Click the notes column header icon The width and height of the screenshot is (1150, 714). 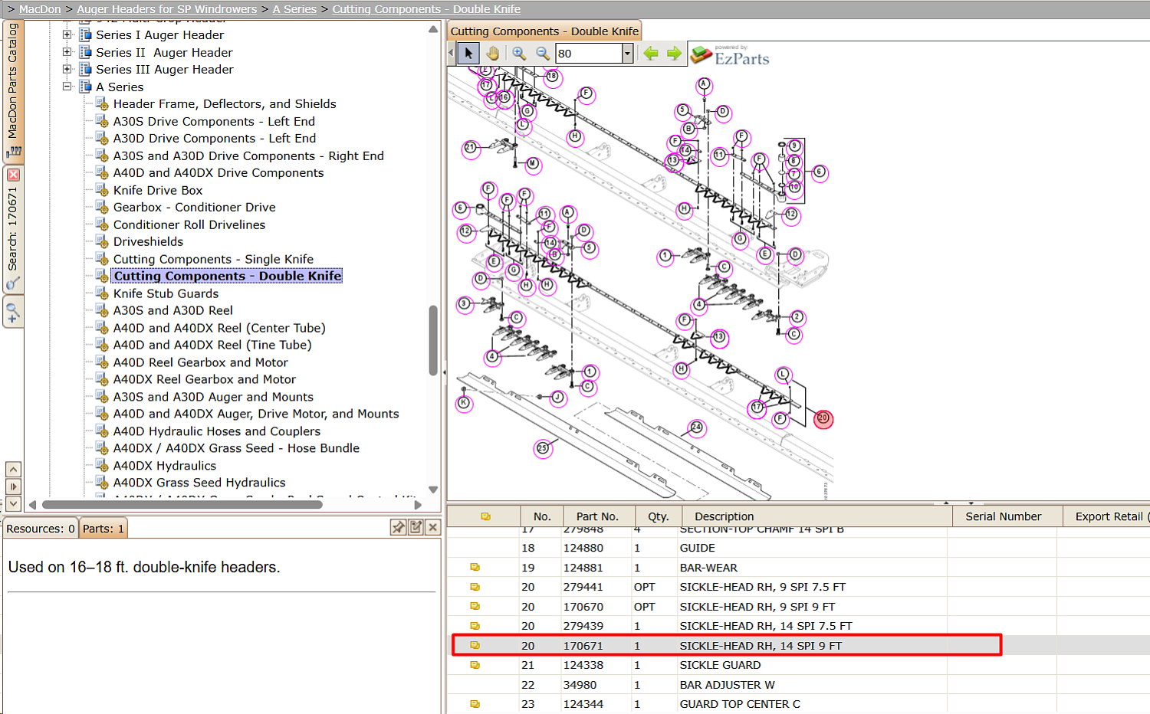point(485,516)
